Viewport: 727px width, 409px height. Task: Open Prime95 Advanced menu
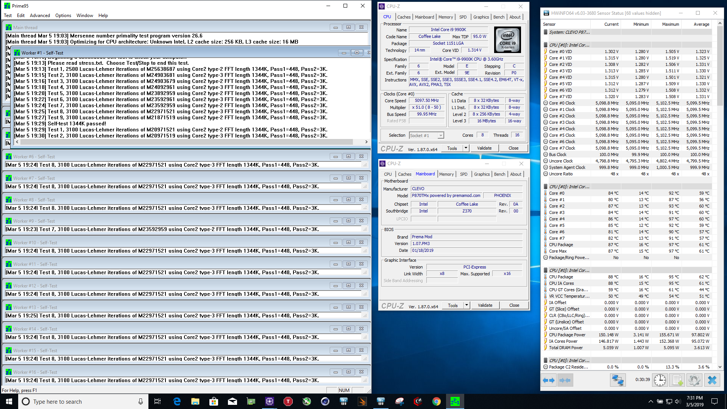(40, 16)
